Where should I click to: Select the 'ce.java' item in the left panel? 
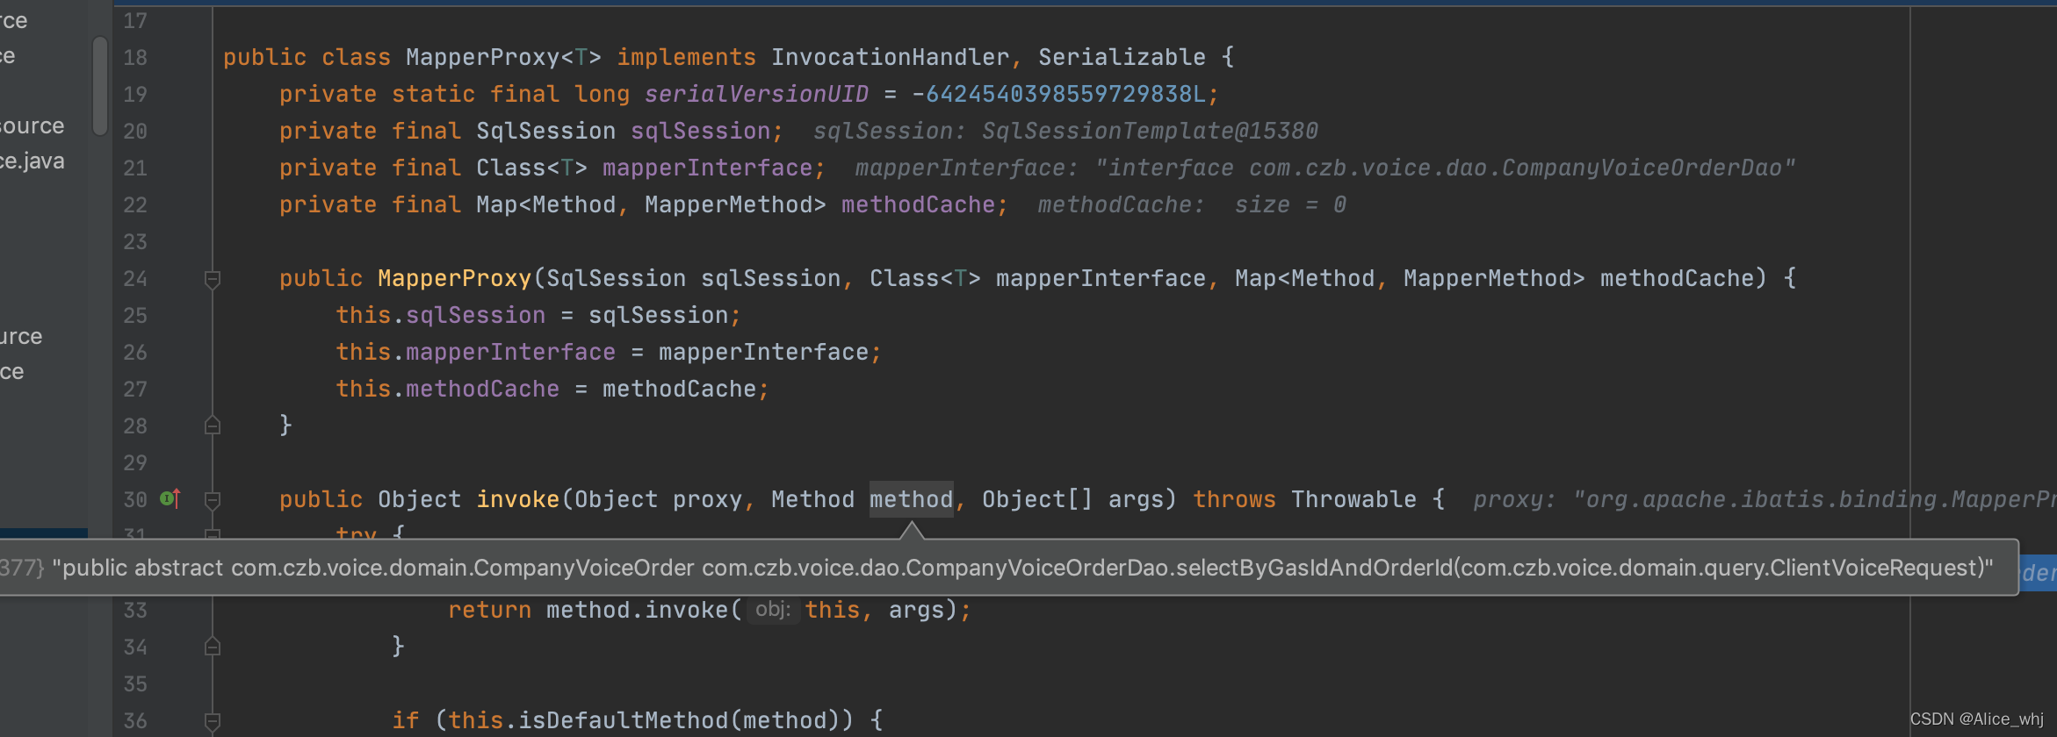32,161
